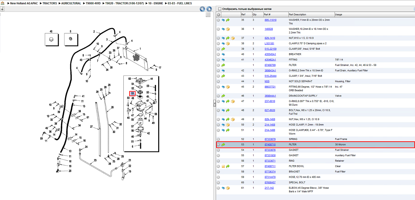This screenshot has height=200, width=415.
Task: Open the TRACTORS breadcrumb level
Action: point(50,3)
